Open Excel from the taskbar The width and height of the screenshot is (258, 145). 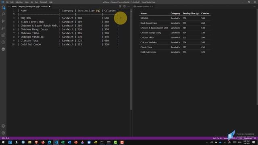click(x=63, y=142)
